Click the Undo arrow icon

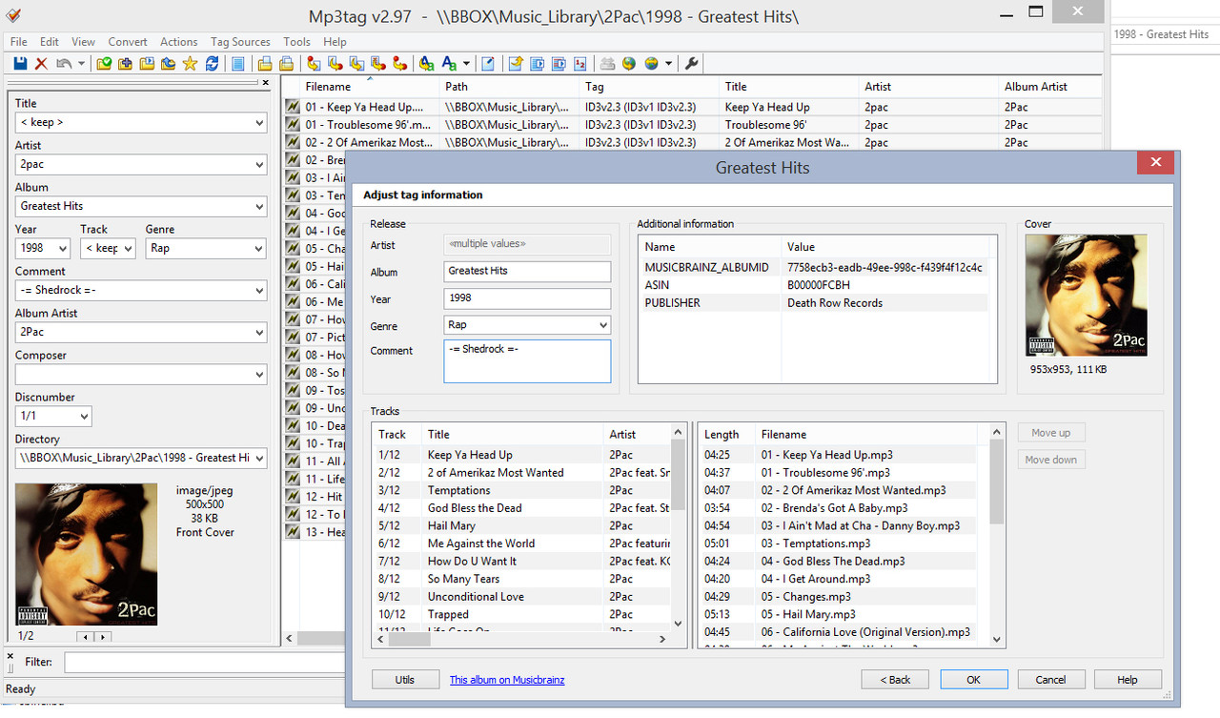(64, 64)
